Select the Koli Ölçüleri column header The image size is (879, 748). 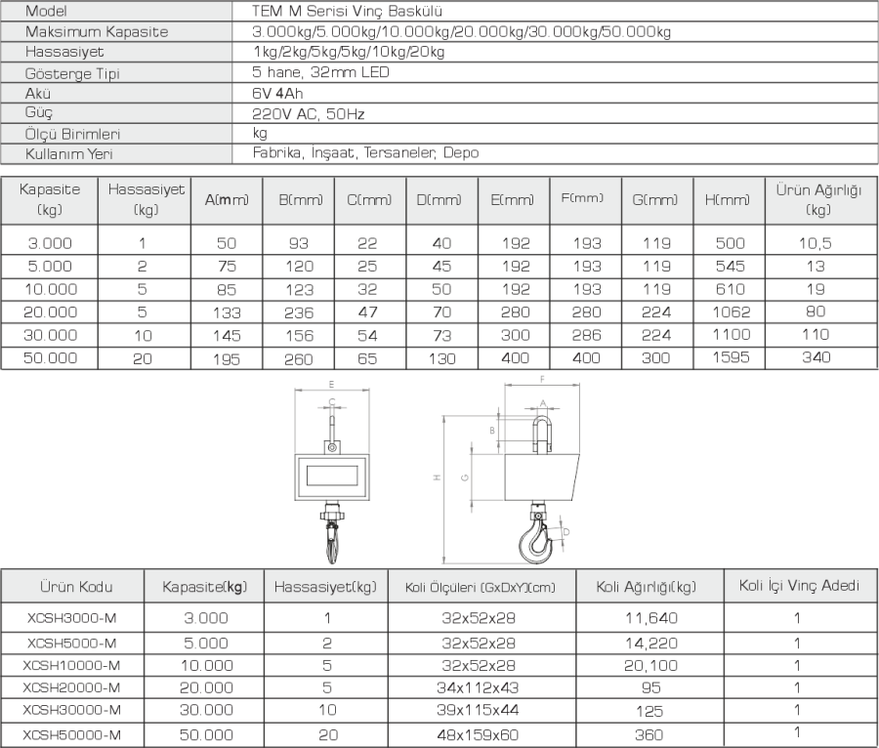479,587
